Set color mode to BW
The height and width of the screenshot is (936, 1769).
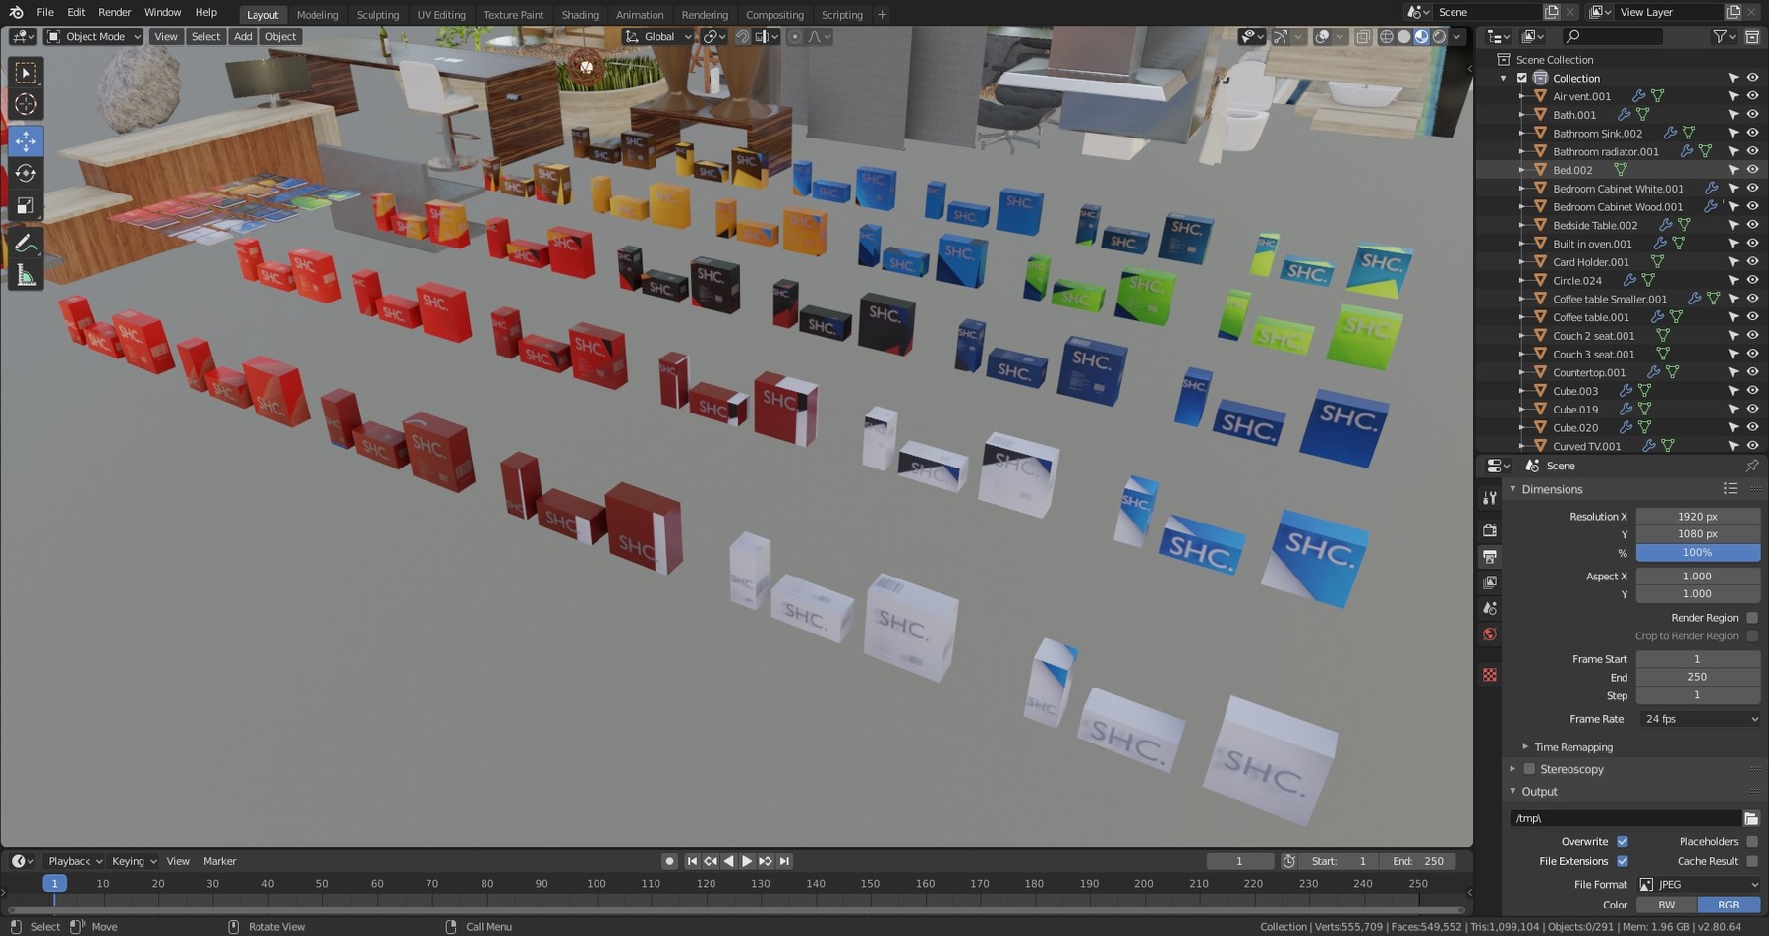1666,905
